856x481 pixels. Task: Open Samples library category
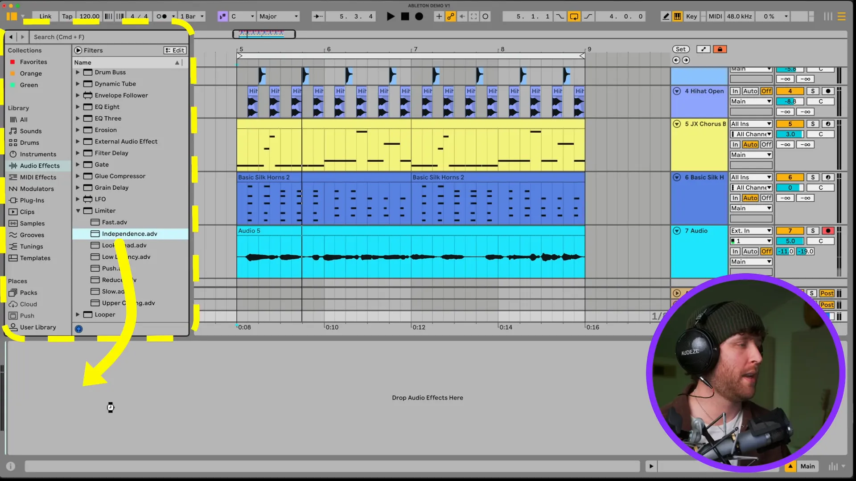[32, 224]
